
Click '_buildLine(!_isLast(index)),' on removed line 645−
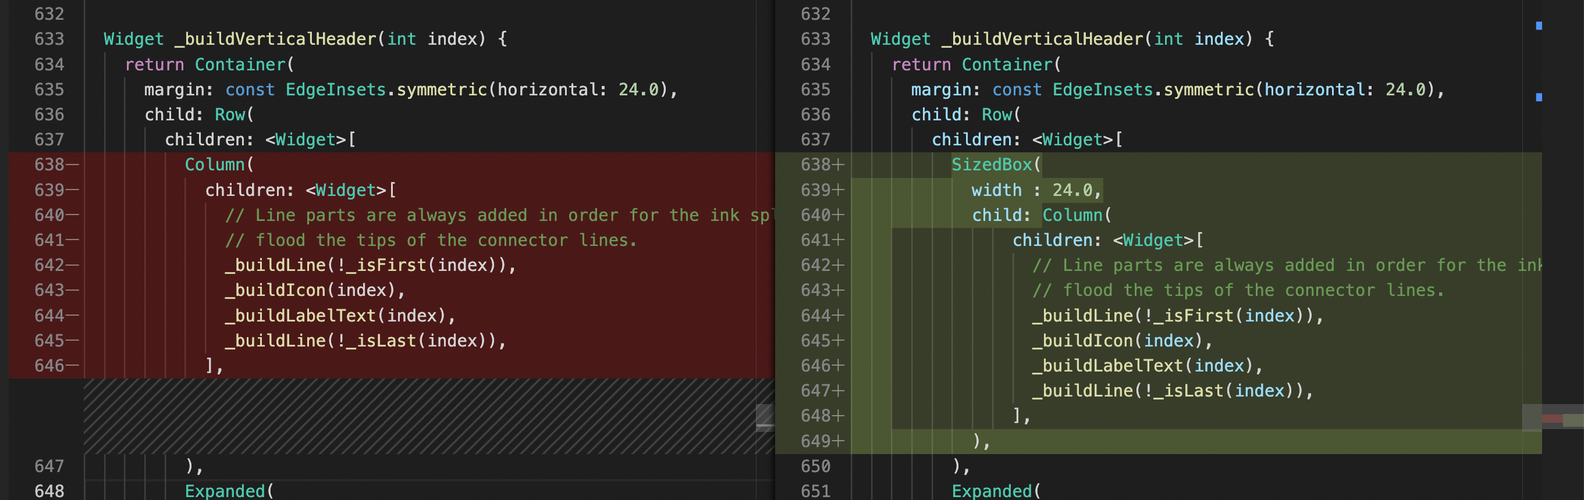tap(365, 340)
